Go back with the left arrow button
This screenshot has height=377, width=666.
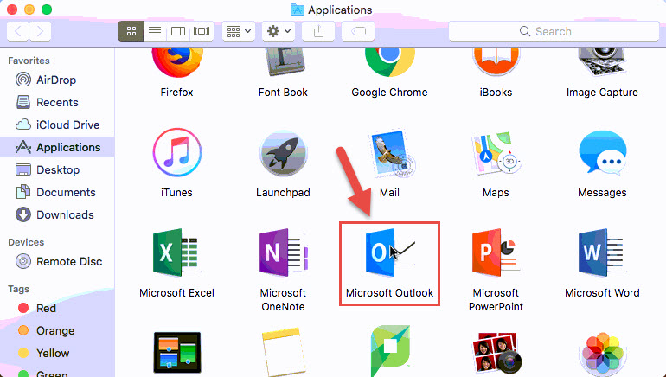pos(18,31)
